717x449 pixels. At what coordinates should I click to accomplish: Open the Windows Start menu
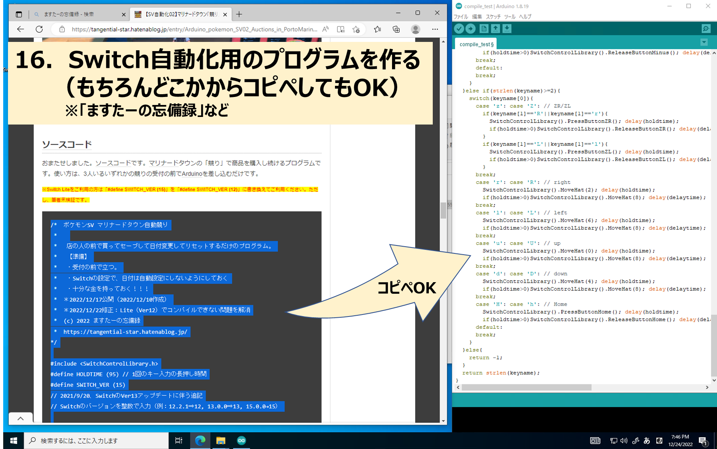(x=14, y=441)
